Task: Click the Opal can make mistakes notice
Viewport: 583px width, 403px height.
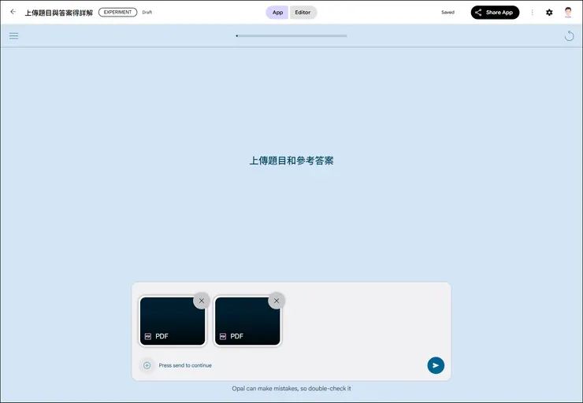Action: [x=291, y=389]
